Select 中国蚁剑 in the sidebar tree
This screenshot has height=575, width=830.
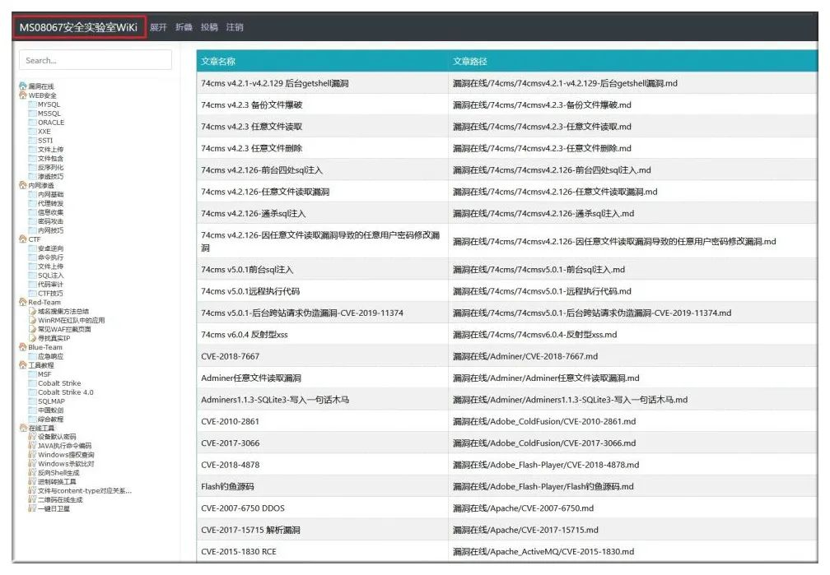click(x=50, y=410)
